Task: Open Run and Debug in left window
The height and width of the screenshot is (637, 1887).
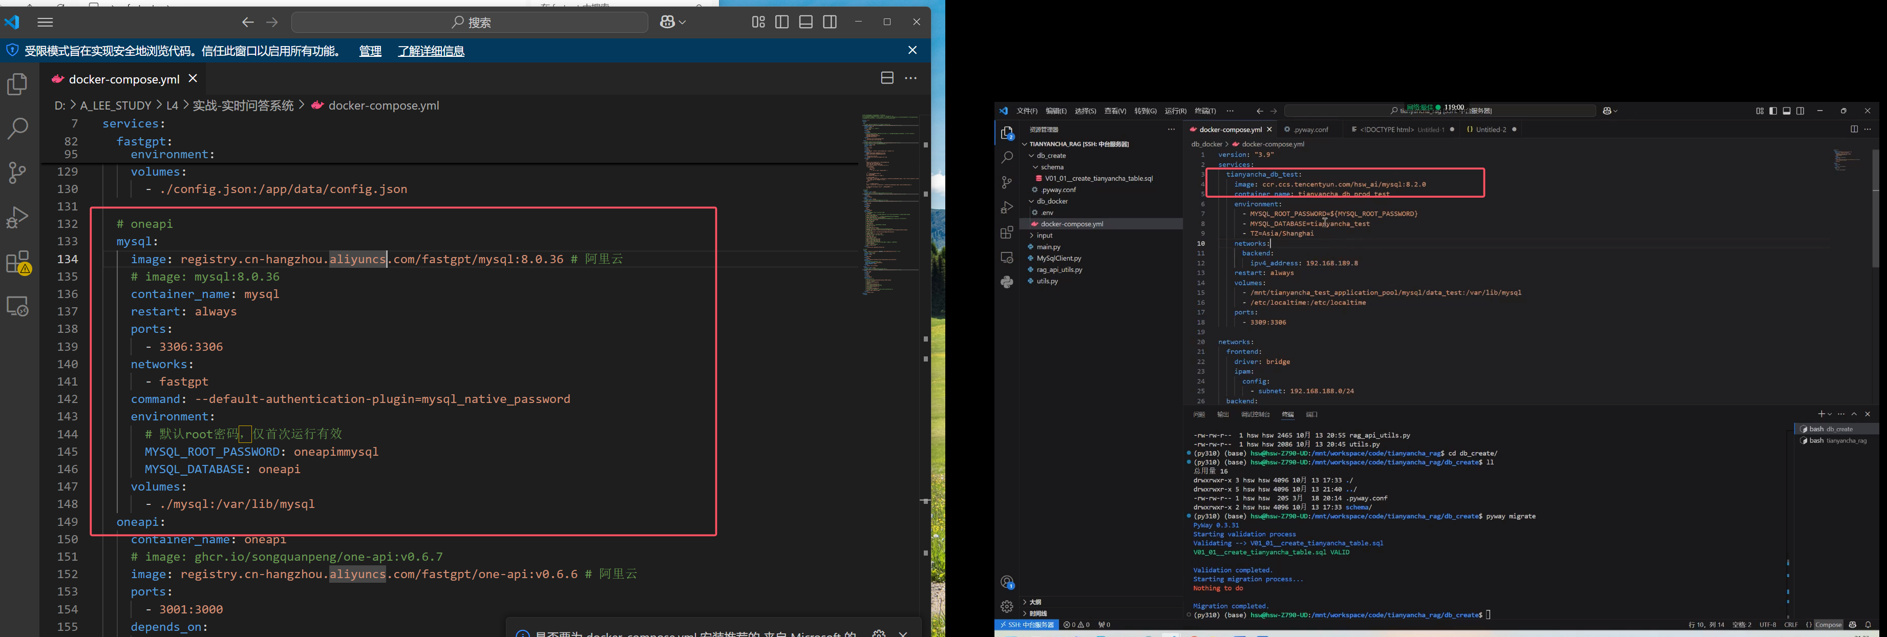Action: click(17, 218)
